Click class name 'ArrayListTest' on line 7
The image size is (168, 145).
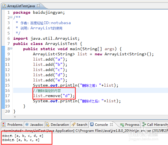[61, 44]
